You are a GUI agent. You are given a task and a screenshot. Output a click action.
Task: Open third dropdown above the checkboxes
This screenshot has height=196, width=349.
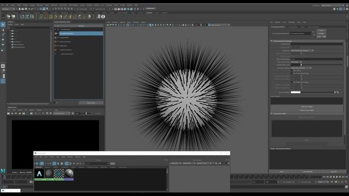coord(301,68)
